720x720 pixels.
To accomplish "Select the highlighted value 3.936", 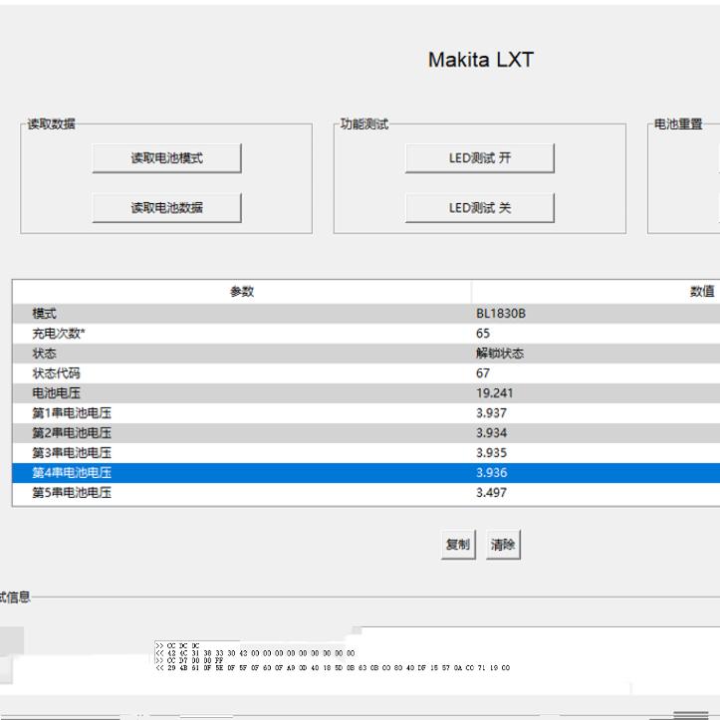I will click(x=491, y=472).
